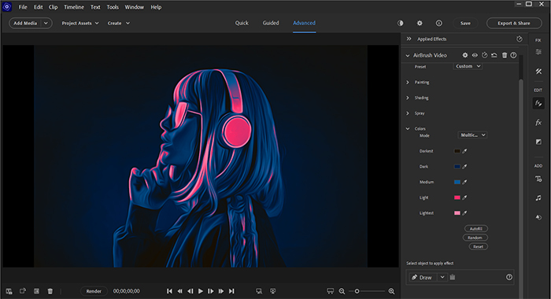This screenshot has width=551, height=299.
Task: Collapse the Colors section
Action: [x=408, y=128]
